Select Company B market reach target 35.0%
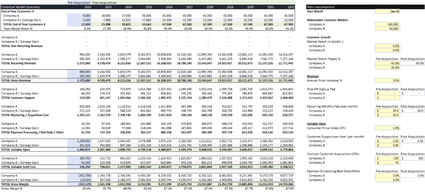The width and height of the screenshot is (425, 192). pos(388,68)
